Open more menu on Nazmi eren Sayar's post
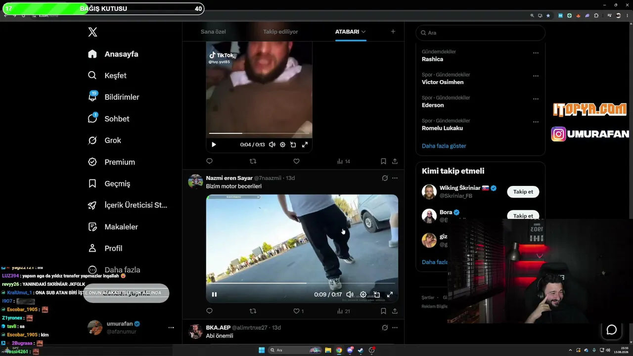The image size is (633, 356). click(x=395, y=178)
